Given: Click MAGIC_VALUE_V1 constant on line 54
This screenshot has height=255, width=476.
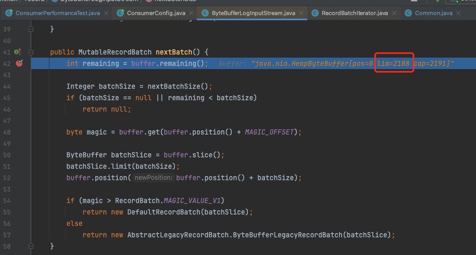Looking at the screenshot, I should (x=196, y=200).
